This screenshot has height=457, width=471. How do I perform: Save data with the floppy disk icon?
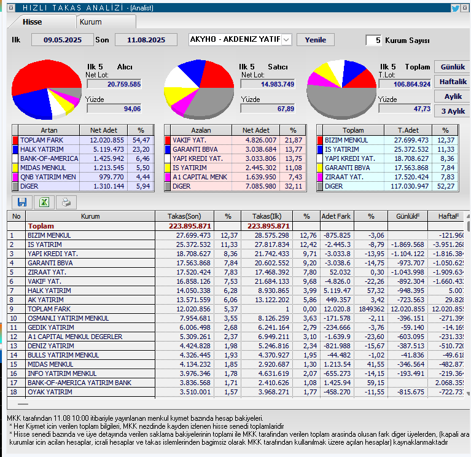click(22, 202)
